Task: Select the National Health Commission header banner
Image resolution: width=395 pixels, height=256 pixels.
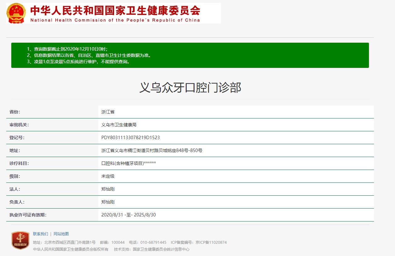Action: pos(113,13)
